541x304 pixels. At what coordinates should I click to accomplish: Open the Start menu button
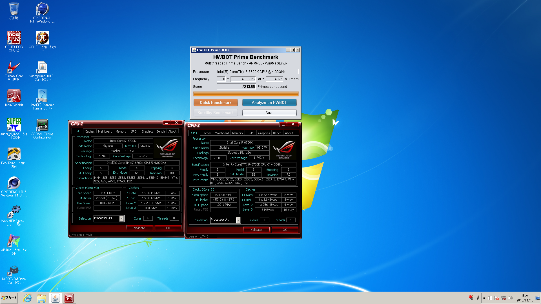click(9, 298)
